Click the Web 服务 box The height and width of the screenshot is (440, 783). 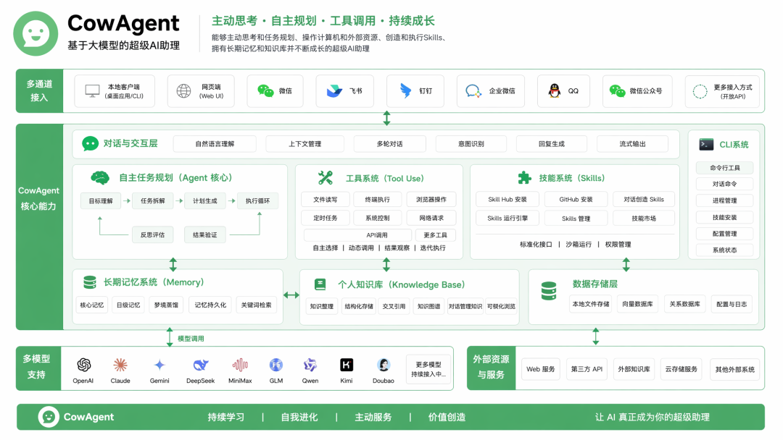(x=541, y=369)
